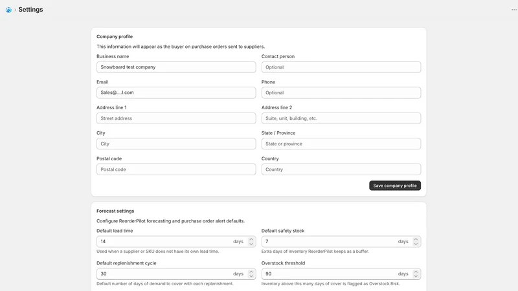Select the Address line 2 field
518x291 pixels.
click(x=341, y=118)
